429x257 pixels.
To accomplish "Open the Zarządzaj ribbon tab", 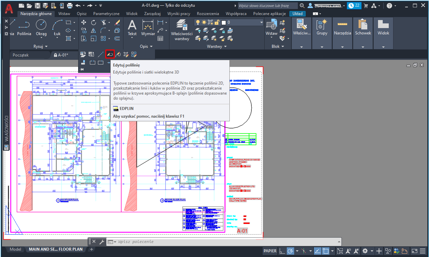I will click(152, 14).
